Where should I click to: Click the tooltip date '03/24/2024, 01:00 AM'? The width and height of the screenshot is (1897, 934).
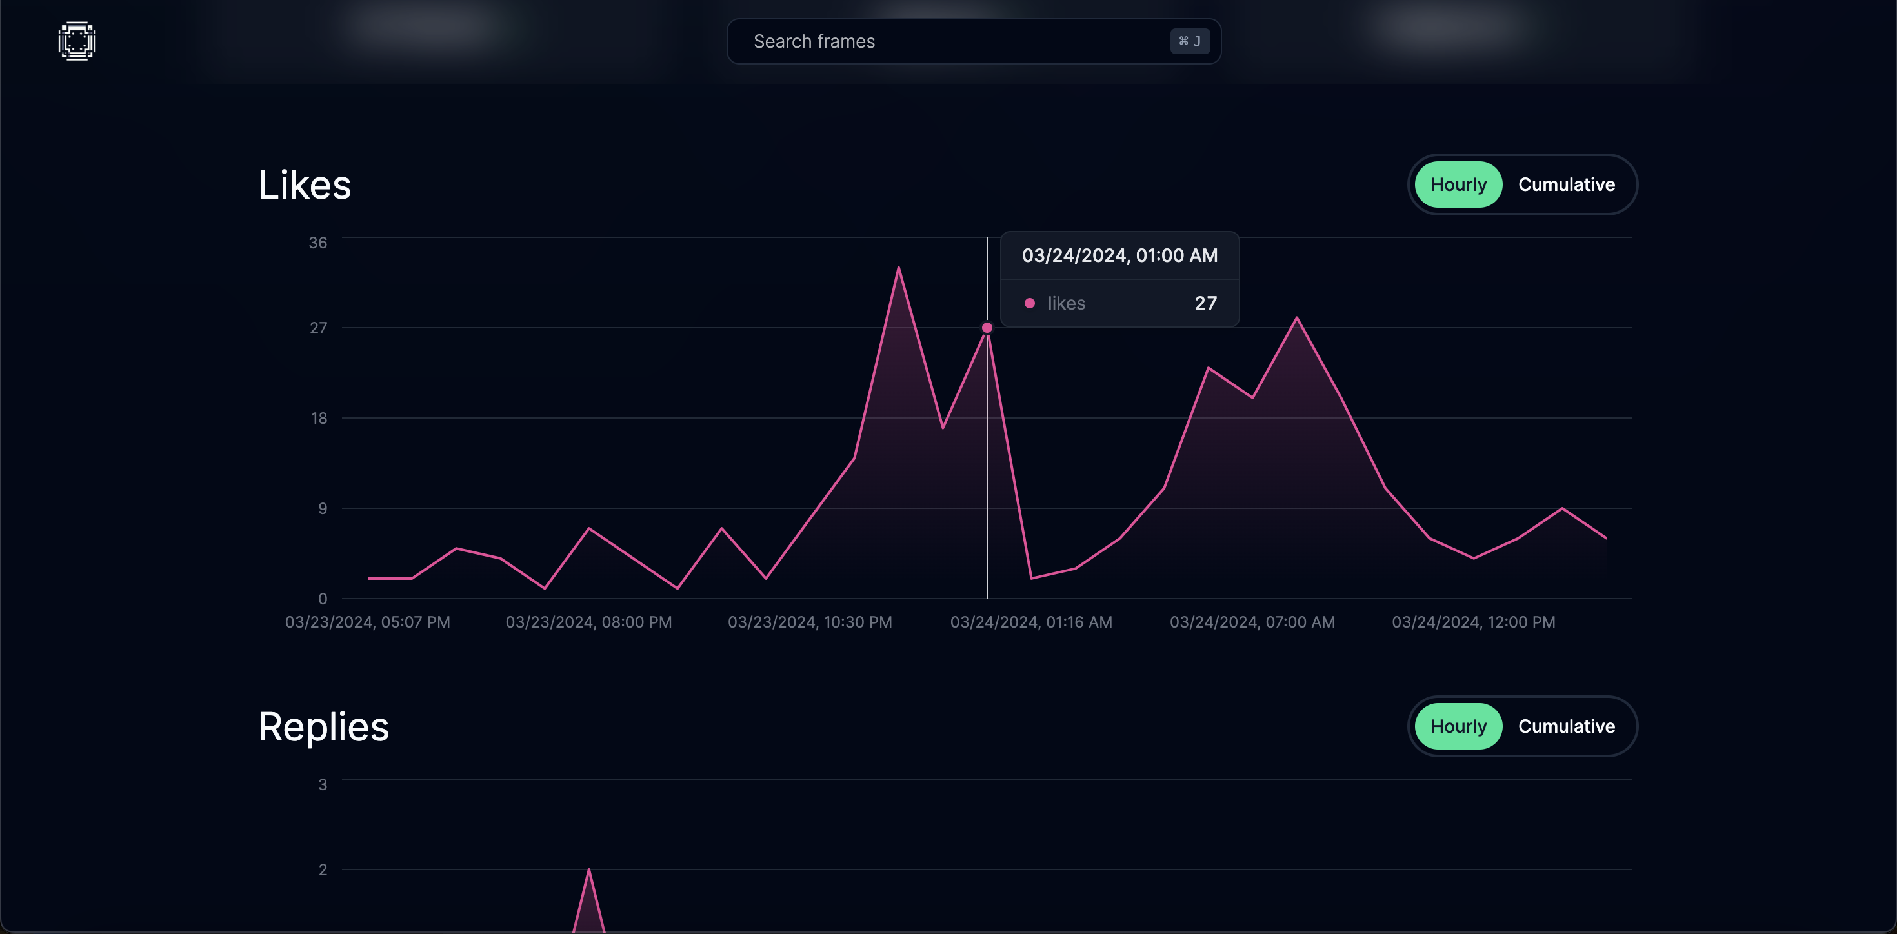coord(1119,255)
